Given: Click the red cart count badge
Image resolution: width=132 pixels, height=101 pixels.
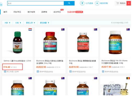Looking at the screenshot, I should 129,3.
